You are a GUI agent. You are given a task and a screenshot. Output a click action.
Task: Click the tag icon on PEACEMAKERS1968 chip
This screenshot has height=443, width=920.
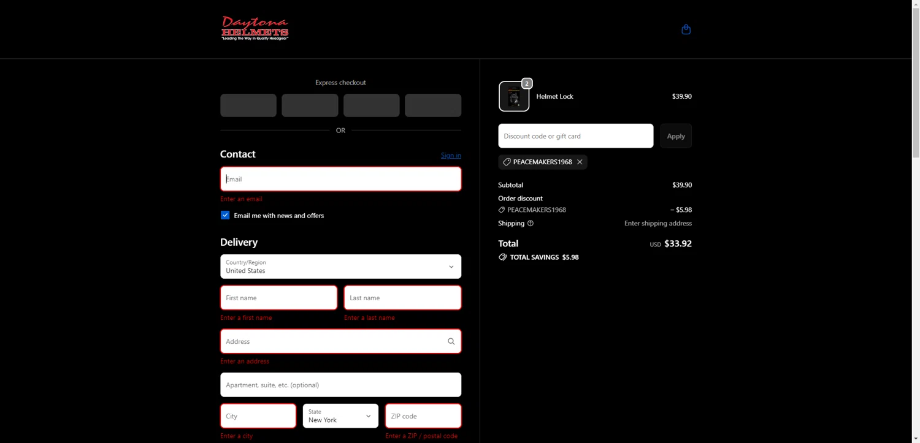pos(507,162)
